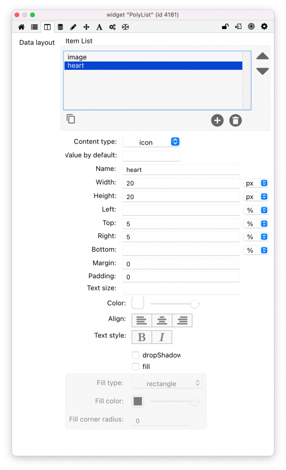Click the gear settings icon at top right
The height and width of the screenshot is (470, 286).
264,27
